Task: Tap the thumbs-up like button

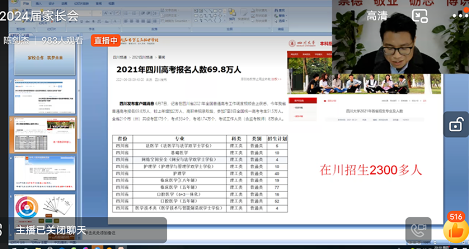Action: coord(456,230)
